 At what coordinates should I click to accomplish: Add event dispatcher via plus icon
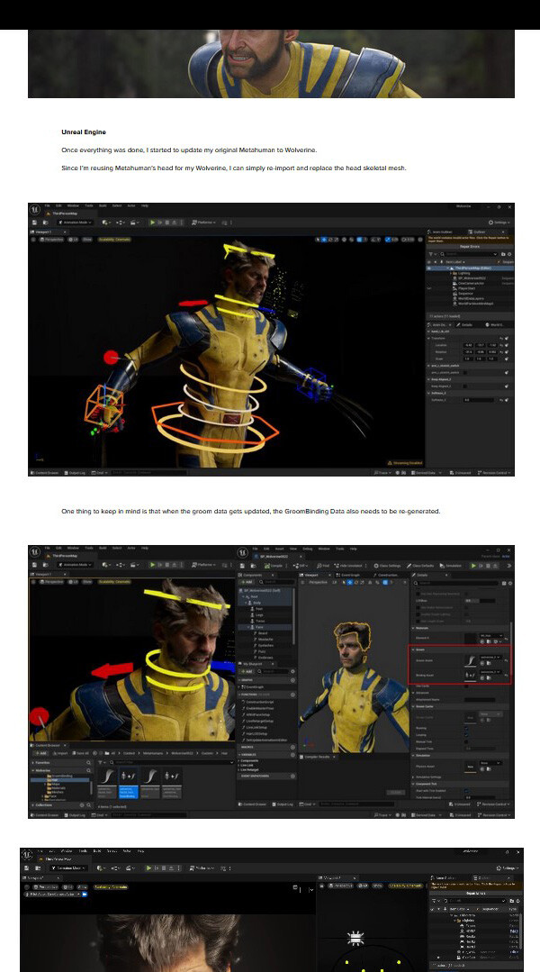[x=292, y=777]
